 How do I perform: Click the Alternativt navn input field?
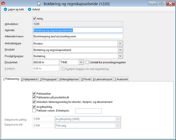(78, 36)
